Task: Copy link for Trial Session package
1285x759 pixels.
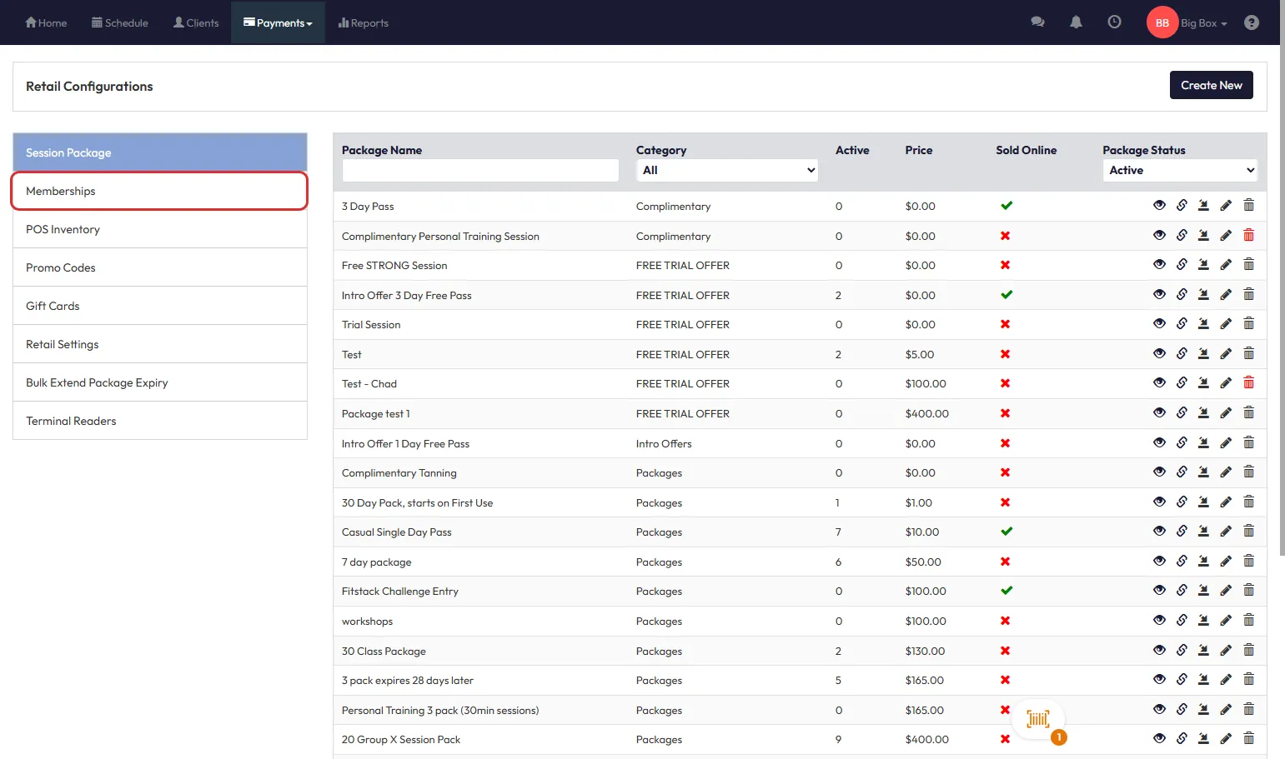Action: coord(1182,324)
